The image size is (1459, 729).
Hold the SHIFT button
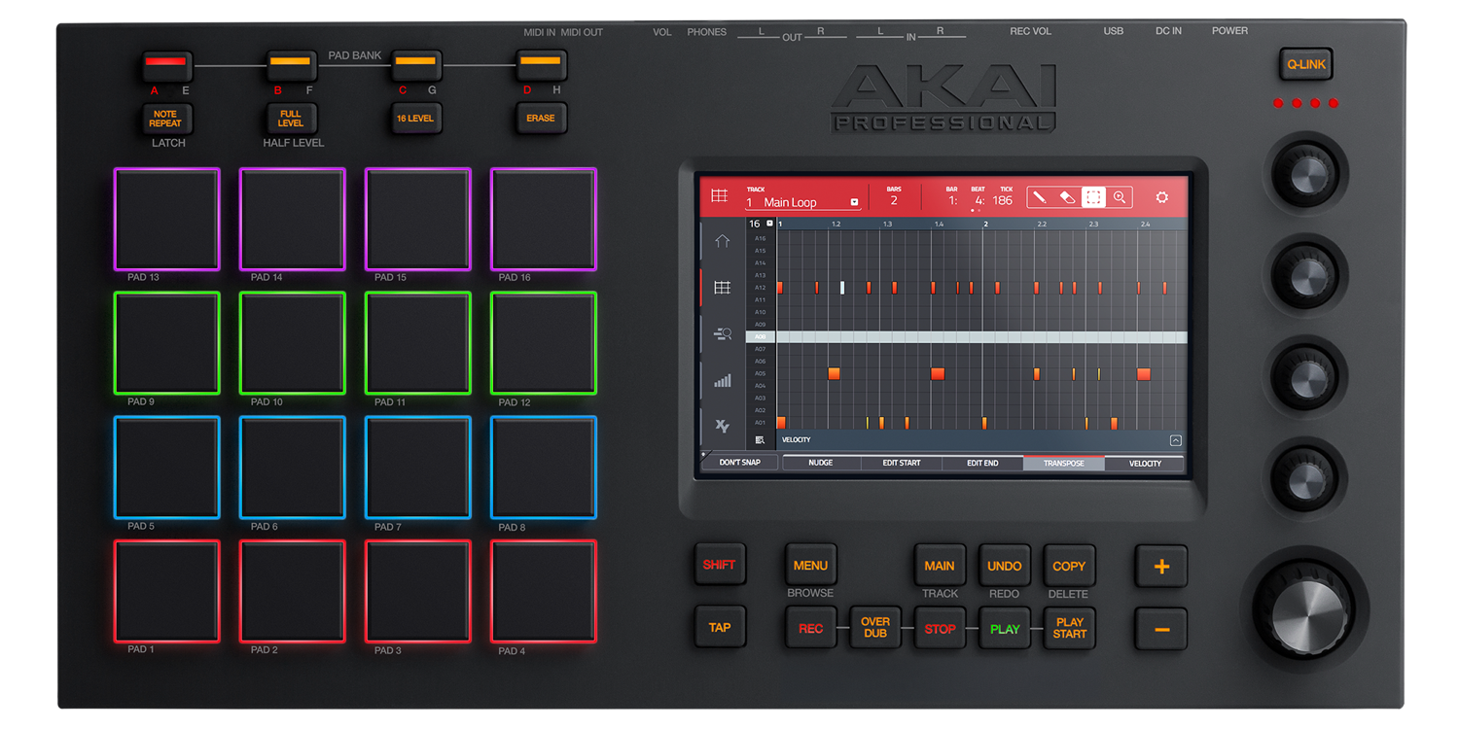(x=720, y=565)
